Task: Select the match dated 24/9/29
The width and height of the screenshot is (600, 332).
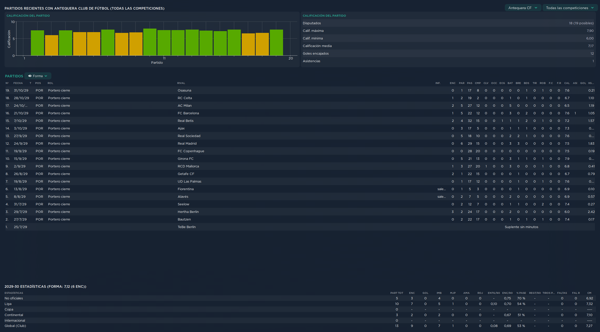Action: (300, 144)
